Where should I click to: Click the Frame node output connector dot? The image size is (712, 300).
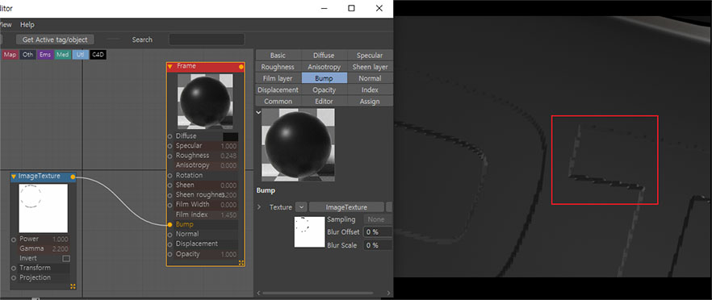click(x=241, y=67)
